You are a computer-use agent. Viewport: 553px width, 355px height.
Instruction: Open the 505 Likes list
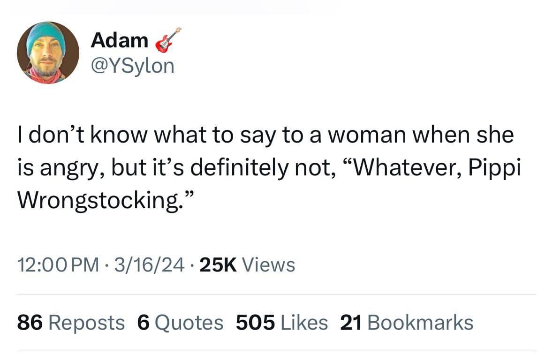tap(281, 323)
